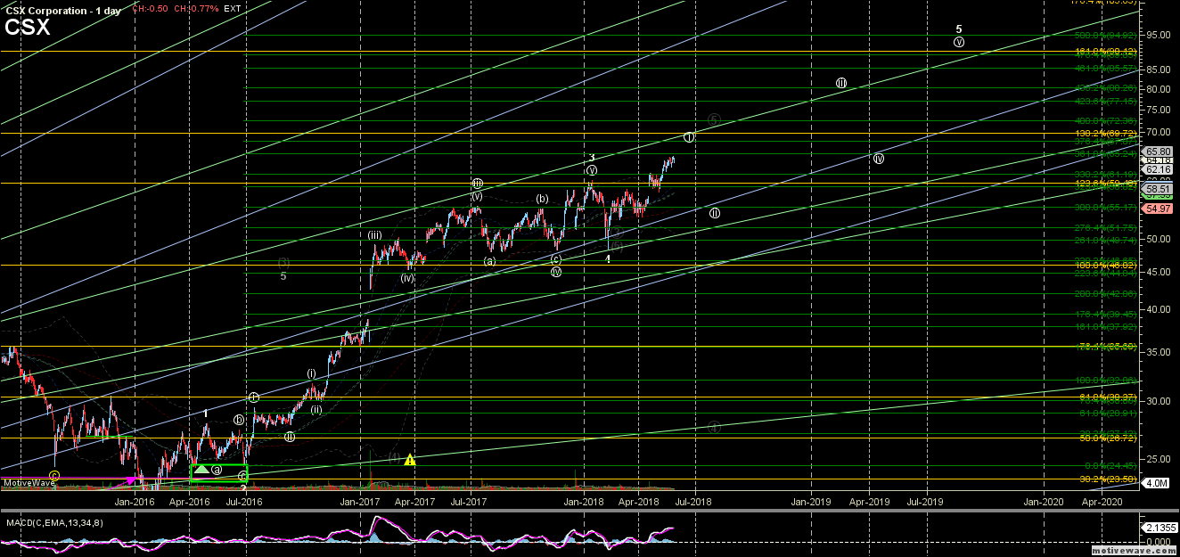Select circled wave iv projection label

pos(879,159)
